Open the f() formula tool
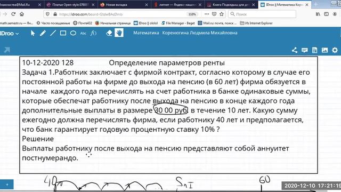Image resolution: width=341 pixels, height=192 pixels. point(94,33)
